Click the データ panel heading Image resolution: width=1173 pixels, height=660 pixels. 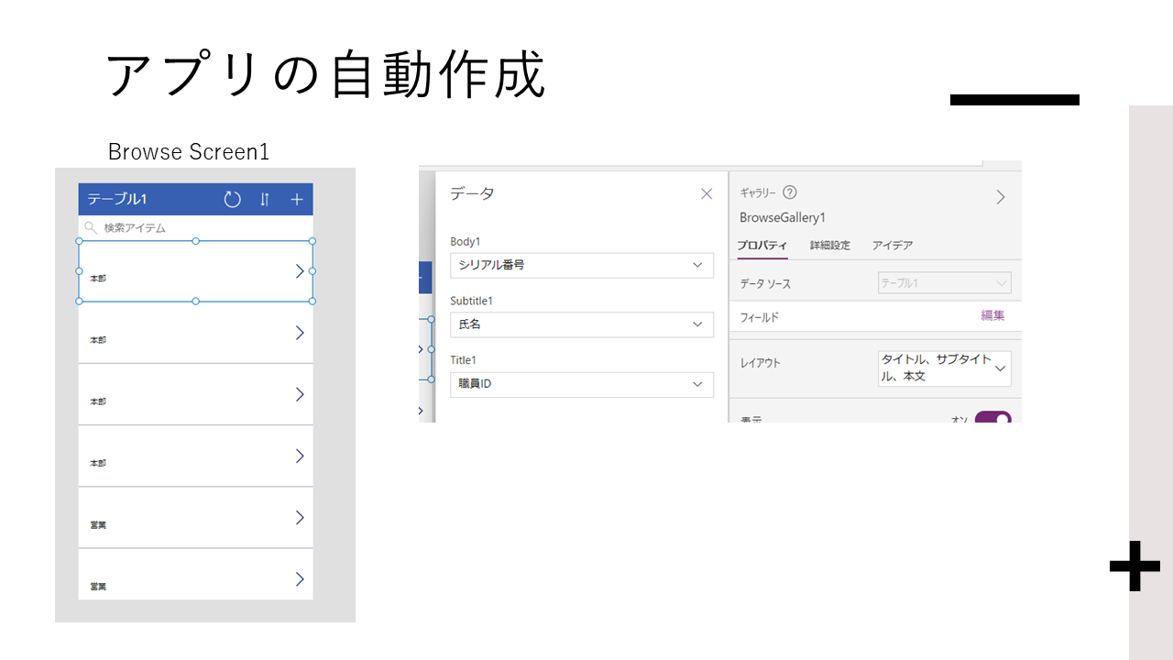pos(472,193)
